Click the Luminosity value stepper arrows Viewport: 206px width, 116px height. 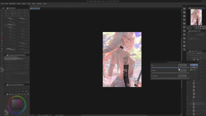pyautogui.click(x=188, y=76)
